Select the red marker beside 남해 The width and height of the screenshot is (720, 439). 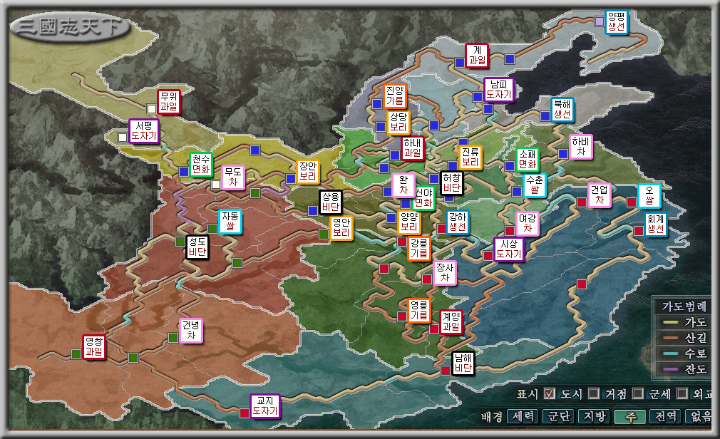click(x=446, y=371)
